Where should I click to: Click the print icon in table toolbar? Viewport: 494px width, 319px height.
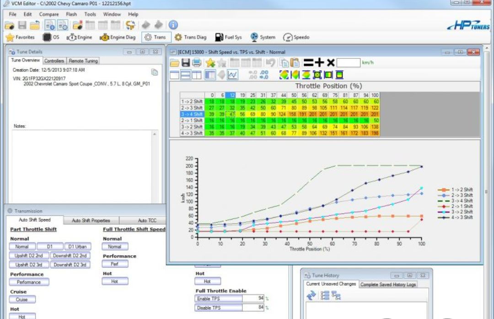pyautogui.click(x=196, y=63)
